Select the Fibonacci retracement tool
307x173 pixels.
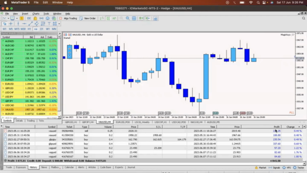[x=43, y=24]
